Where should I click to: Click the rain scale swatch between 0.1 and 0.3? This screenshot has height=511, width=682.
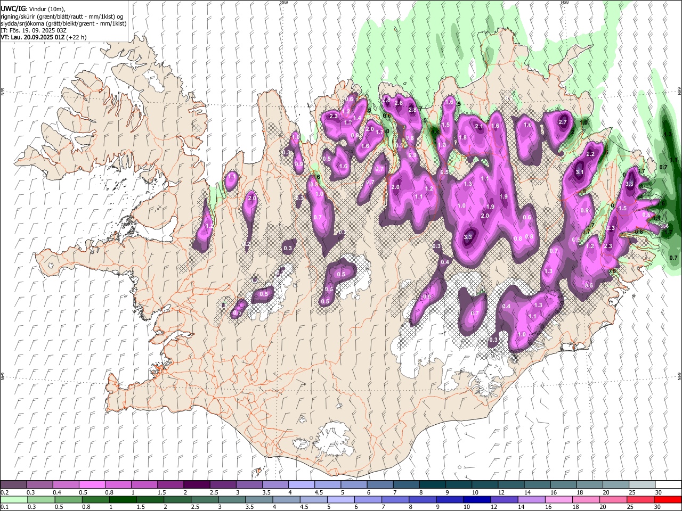tap(14, 500)
